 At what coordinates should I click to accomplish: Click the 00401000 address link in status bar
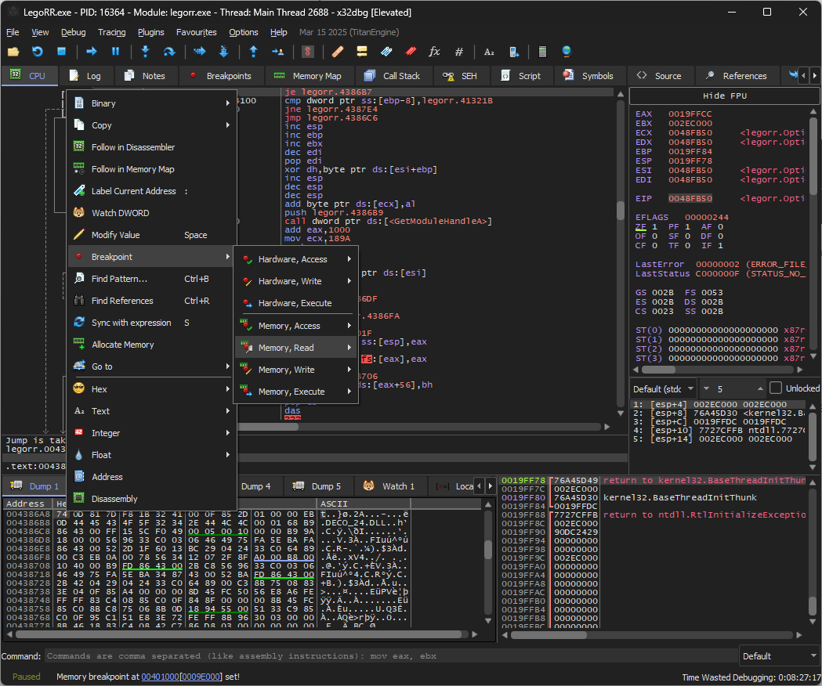click(160, 677)
